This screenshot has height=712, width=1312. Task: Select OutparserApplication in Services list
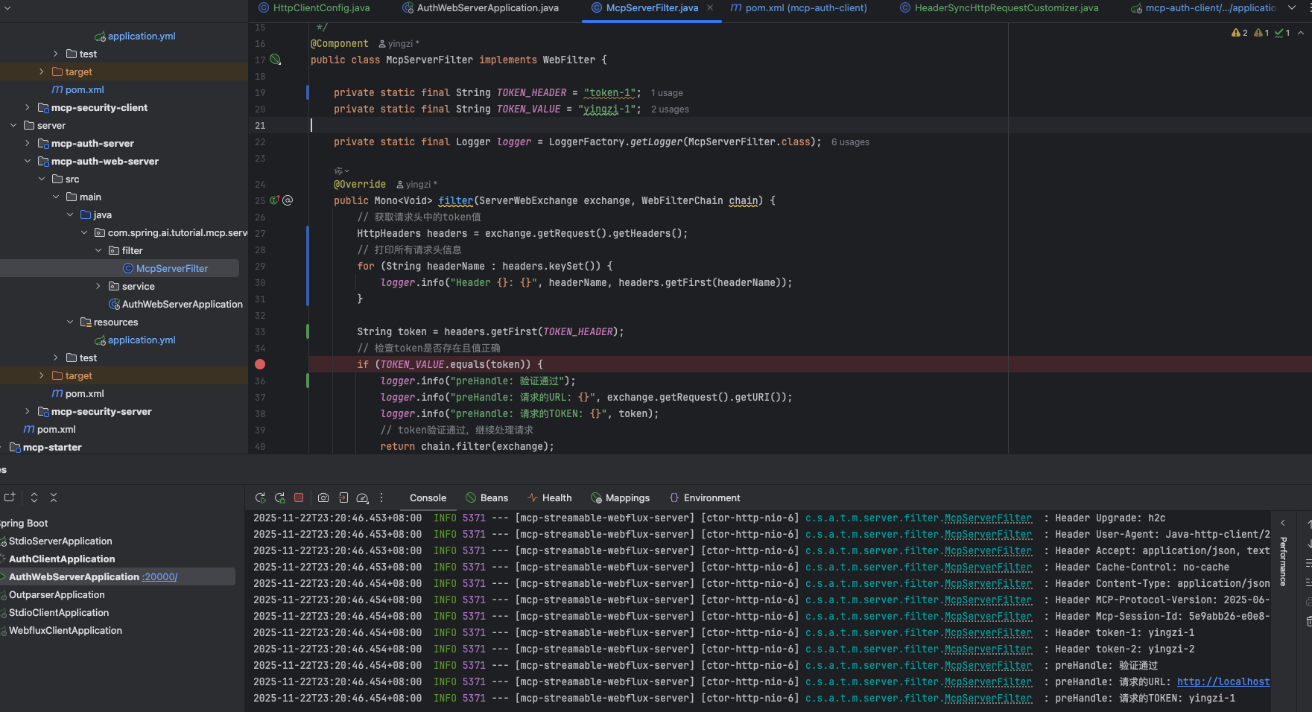coord(57,595)
